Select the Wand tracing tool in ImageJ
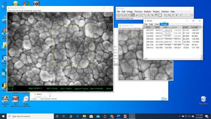 [144, 15]
